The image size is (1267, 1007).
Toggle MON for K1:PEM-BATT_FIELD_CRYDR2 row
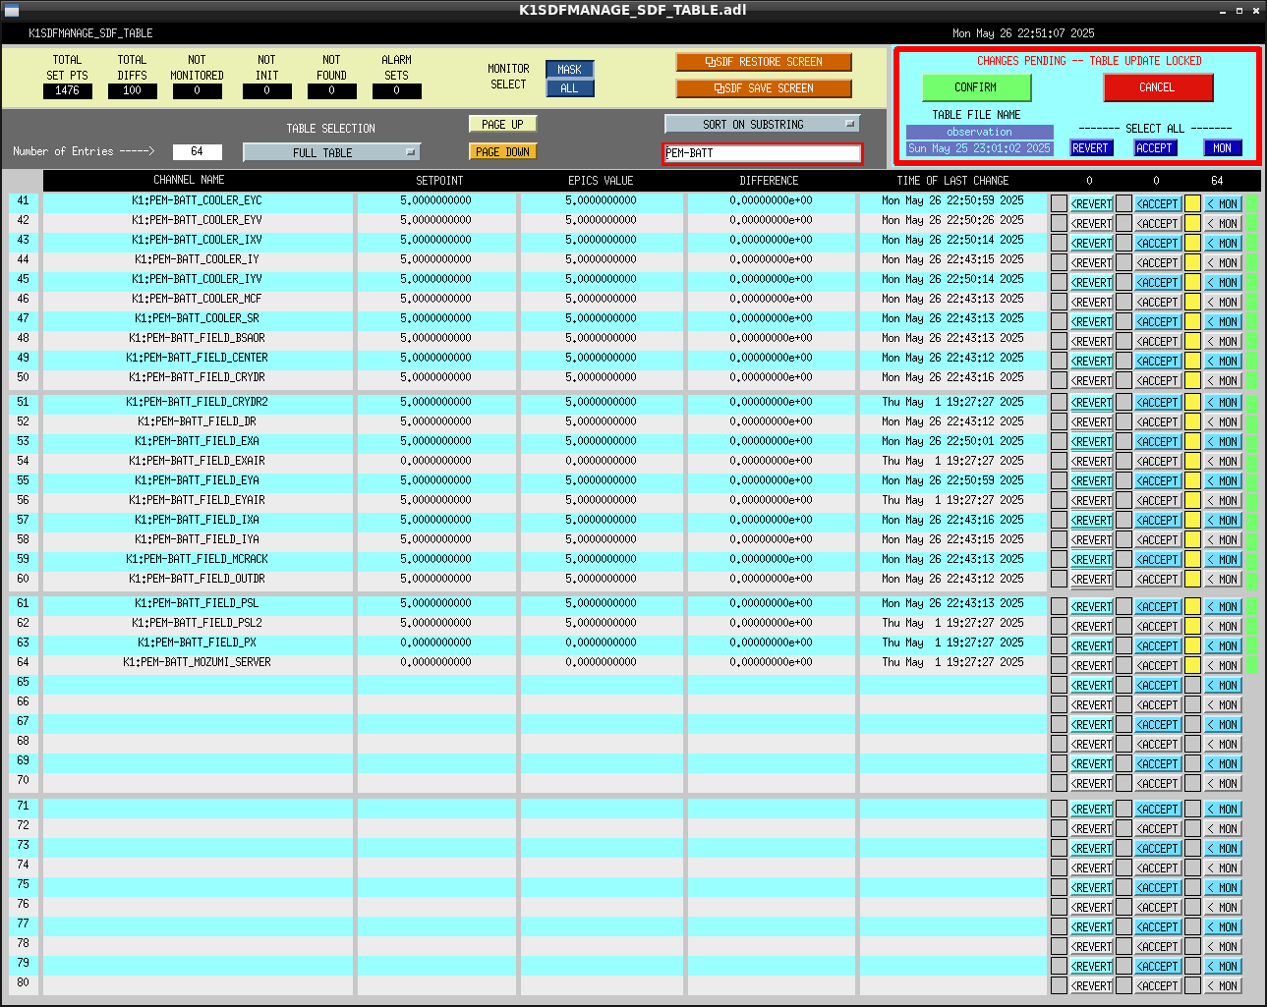(1224, 403)
